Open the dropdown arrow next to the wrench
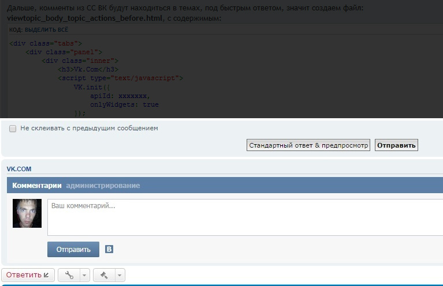 [x=84, y=275]
